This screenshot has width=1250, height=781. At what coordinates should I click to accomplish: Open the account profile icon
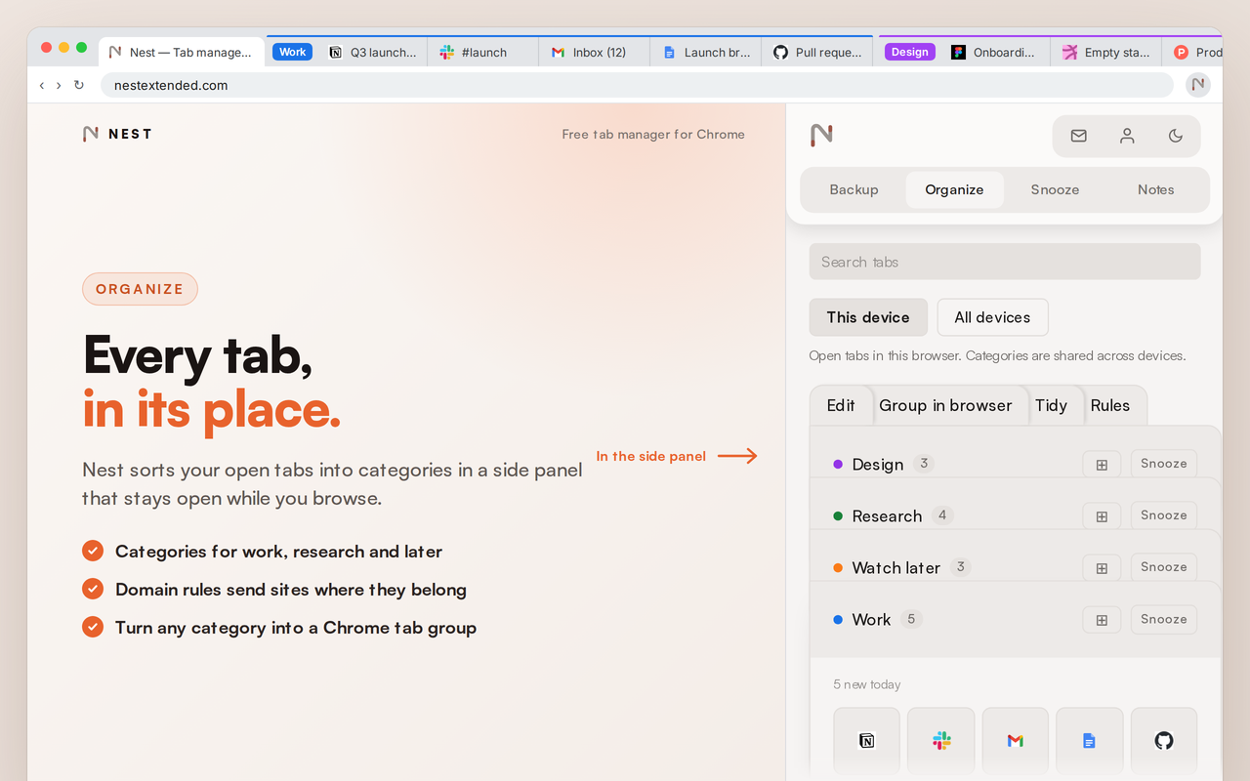tap(1127, 136)
